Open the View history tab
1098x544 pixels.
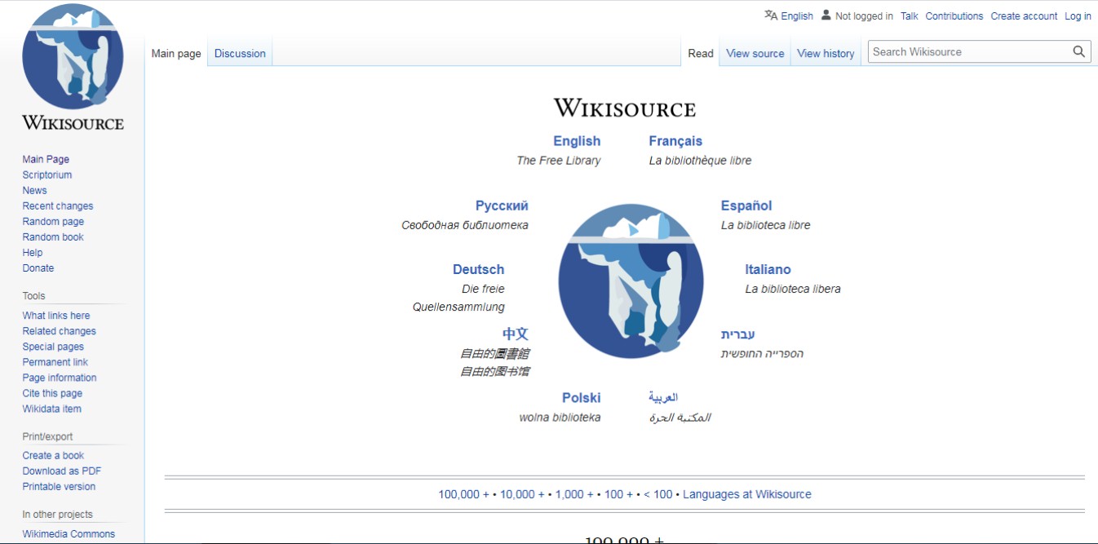click(x=826, y=54)
